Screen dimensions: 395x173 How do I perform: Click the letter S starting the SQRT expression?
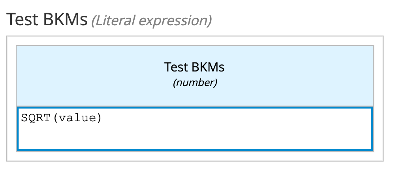24,118
